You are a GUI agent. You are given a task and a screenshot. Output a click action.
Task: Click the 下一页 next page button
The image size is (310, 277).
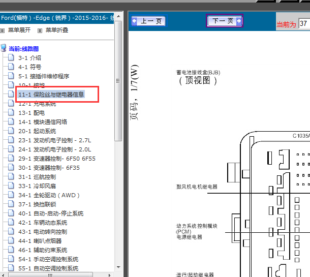tap(225, 20)
